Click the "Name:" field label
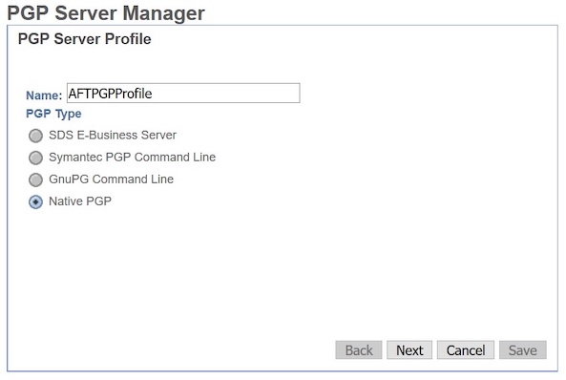The height and width of the screenshot is (380, 566). point(44,95)
